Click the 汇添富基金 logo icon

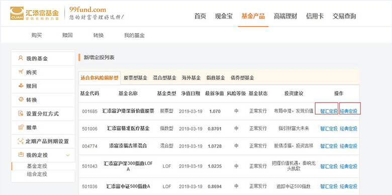pyautogui.click(x=17, y=13)
